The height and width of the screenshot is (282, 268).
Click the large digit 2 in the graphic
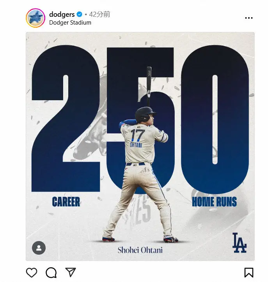[x=66, y=119]
